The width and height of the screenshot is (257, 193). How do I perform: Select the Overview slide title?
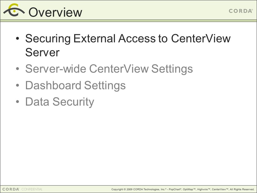click(x=55, y=12)
